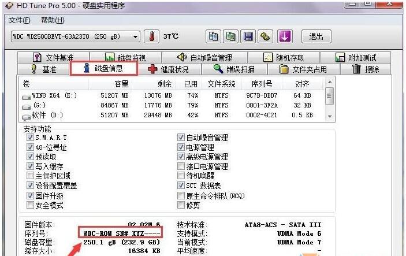Switch to the 擦除 tab
Viewport: 406px width, 256px height.
pyautogui.click(x=366, y=69)
